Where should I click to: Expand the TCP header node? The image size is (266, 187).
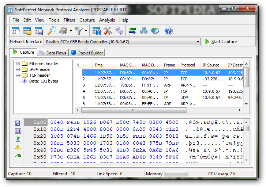[18, 75]
